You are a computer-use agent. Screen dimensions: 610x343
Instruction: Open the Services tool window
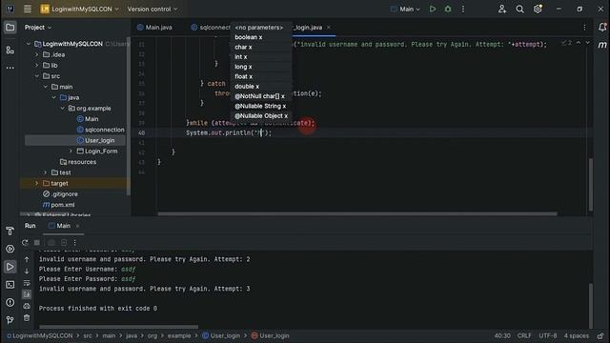(10, 249)
